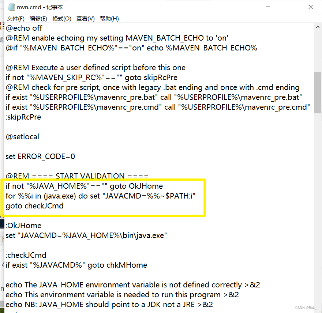Click the vertical scrollbar thumb
This screenshot has width=322, height=313.
(x=318, y=93)
